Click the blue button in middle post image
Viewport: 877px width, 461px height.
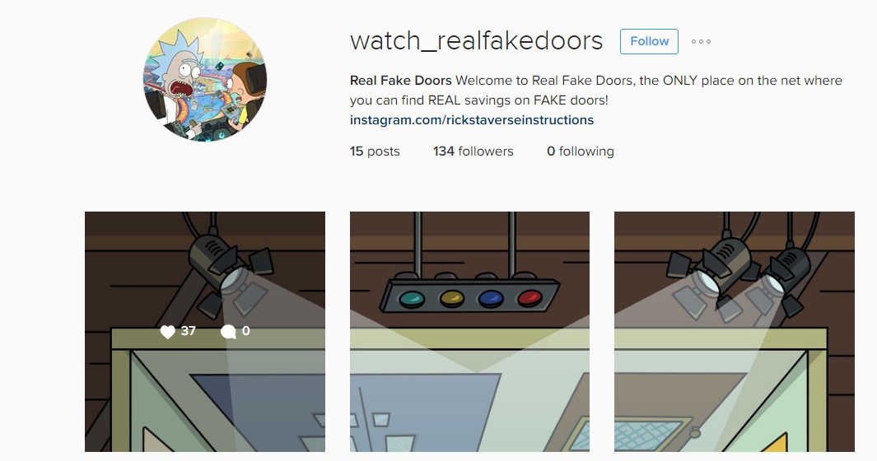(491, 299)
